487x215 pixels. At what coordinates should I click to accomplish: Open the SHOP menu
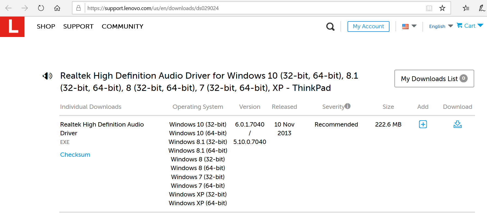coord(46,26)
